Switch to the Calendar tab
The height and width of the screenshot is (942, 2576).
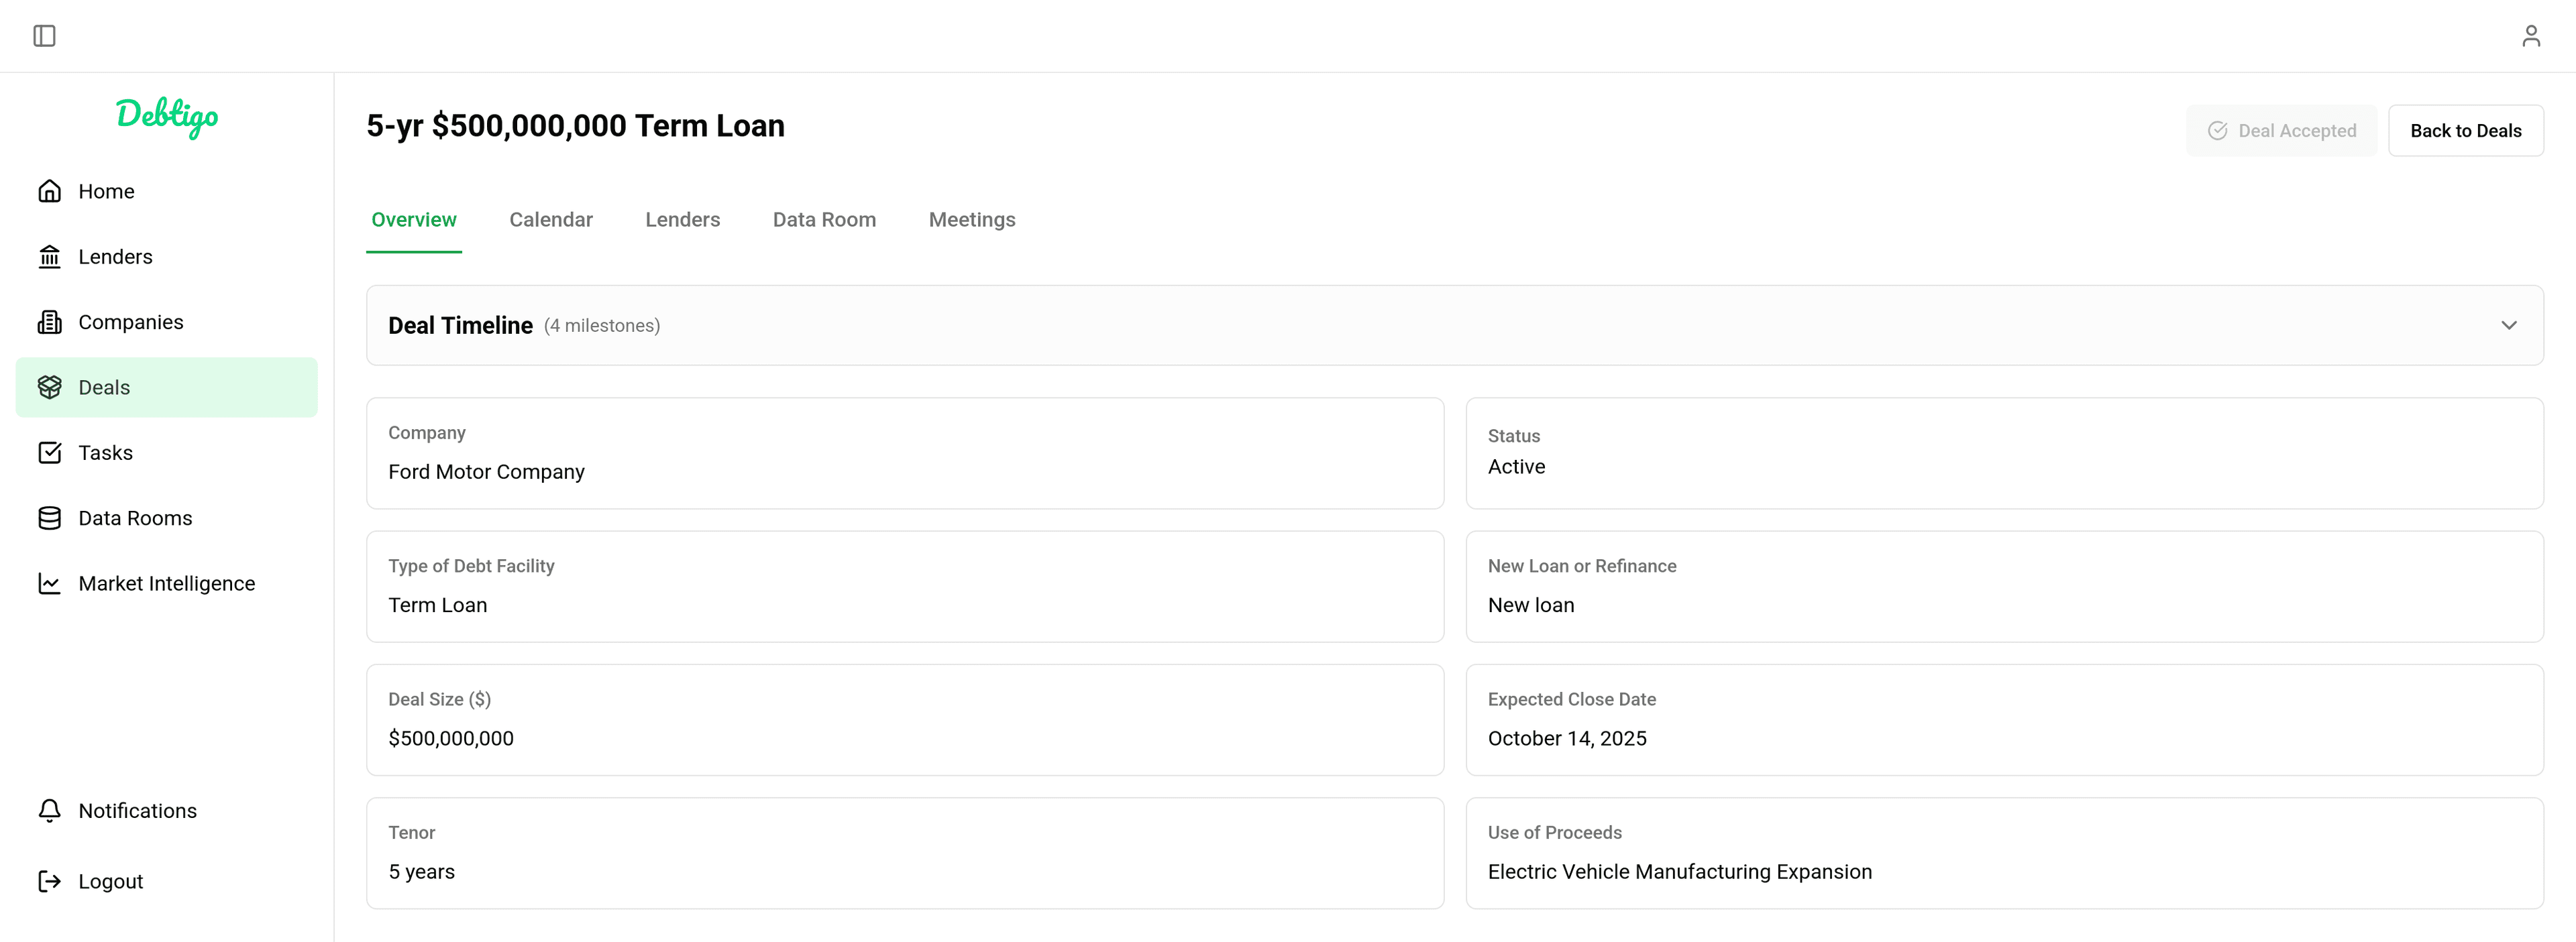pyautogui.click(x=550, y=220)
